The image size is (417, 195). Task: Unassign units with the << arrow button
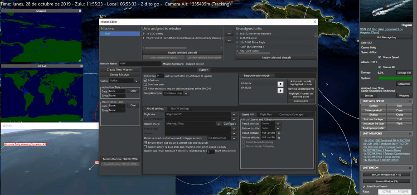[x=229, y=40]
